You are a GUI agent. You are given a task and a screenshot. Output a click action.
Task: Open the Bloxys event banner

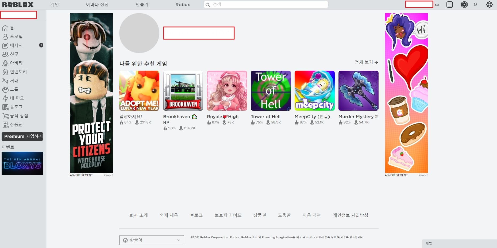pyautogui.click(x=22, y=163)
